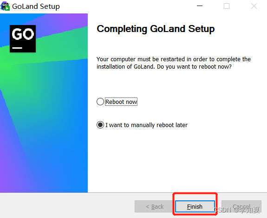This screenshot has width=267, height=218.
Task: Minimize the GoLand Setup window
Action: point(200,6)
